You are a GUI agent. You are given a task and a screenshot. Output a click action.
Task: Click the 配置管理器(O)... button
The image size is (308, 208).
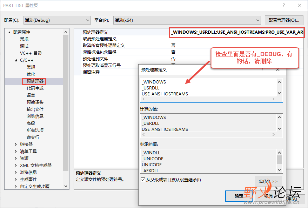[284, 20]
